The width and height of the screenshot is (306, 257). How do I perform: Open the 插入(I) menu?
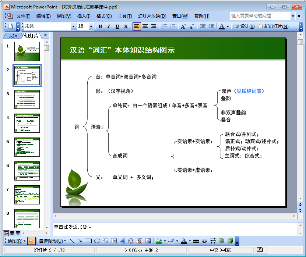click(x=84, y=16)
